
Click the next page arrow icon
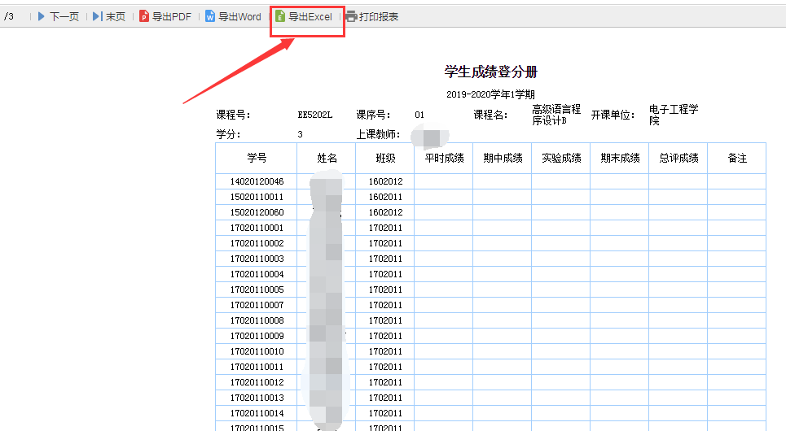coord(42,16)
